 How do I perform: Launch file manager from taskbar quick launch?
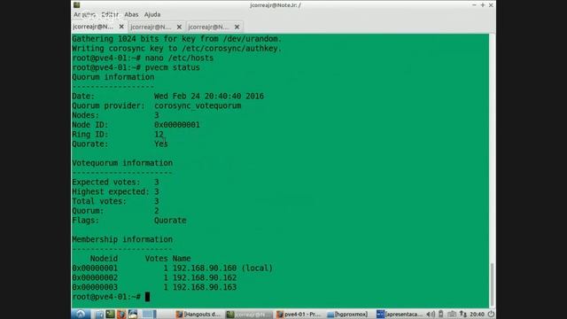click(x=99, y=314)
